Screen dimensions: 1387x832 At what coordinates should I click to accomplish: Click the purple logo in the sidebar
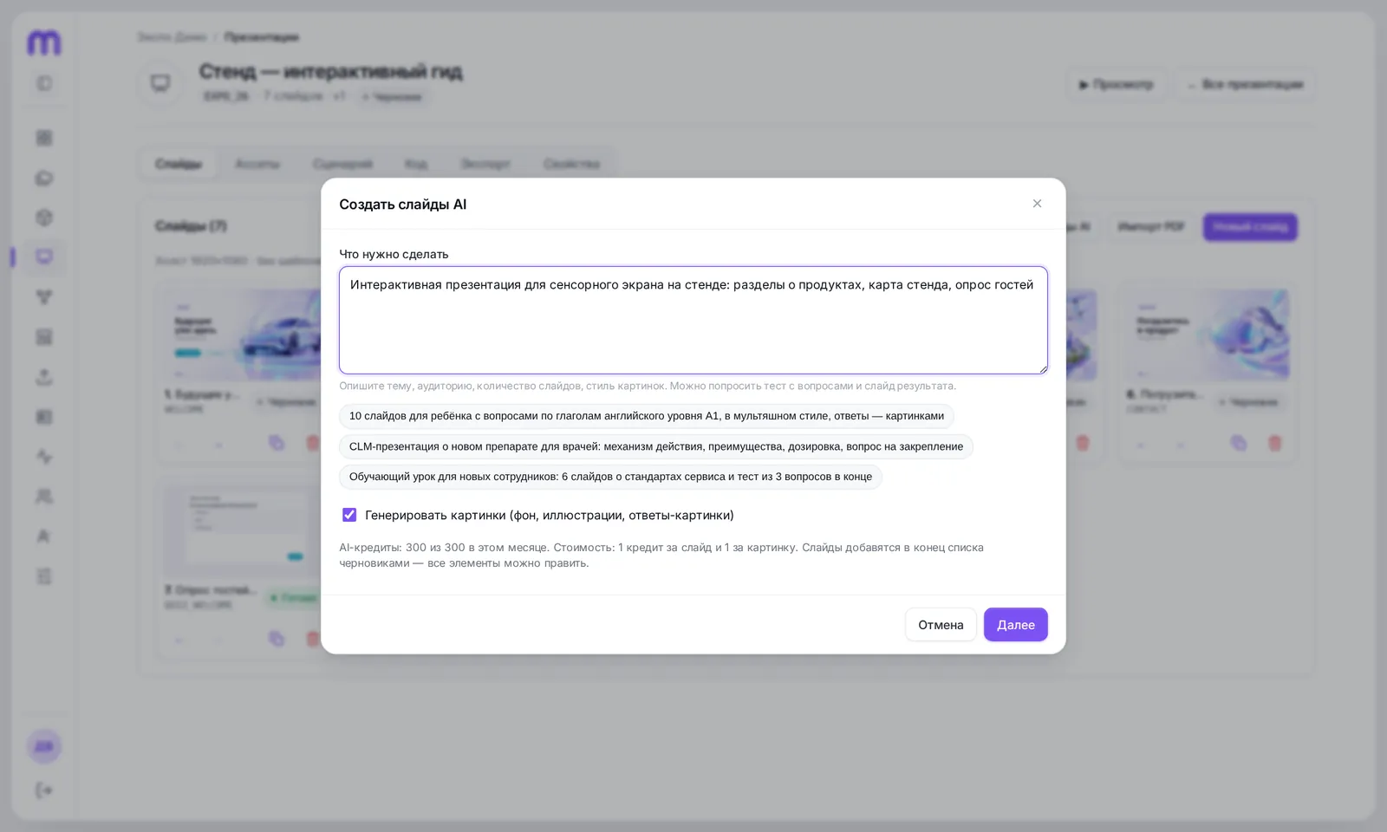pos(44,42)
